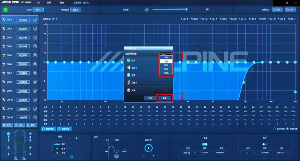Mute channel CH-9 speaker icon
Image resolution: width=300 pixels, height=161 pixels.
click(x=35, y=91)
